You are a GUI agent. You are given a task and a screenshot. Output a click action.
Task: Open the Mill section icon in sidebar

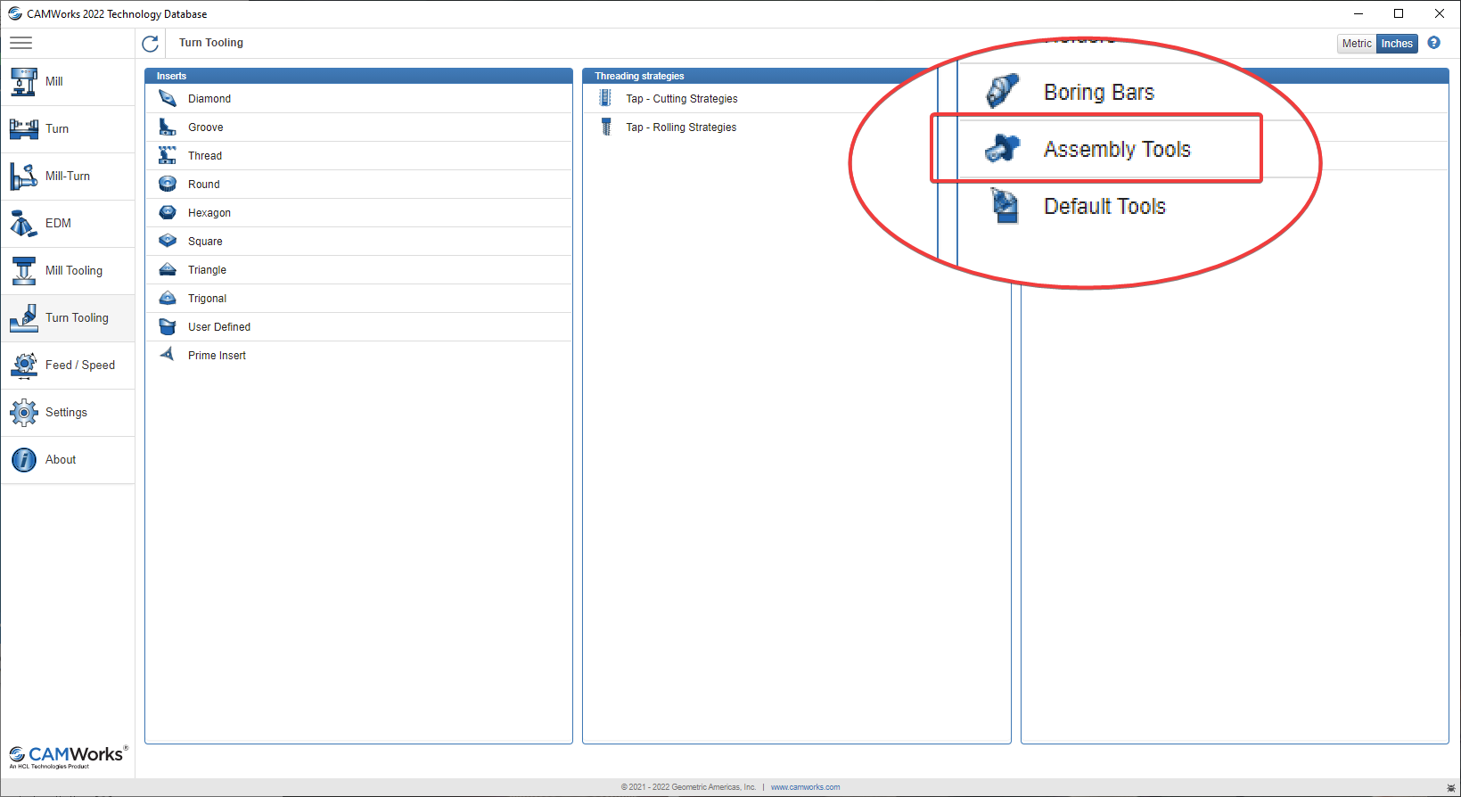(x=24, y=81)
